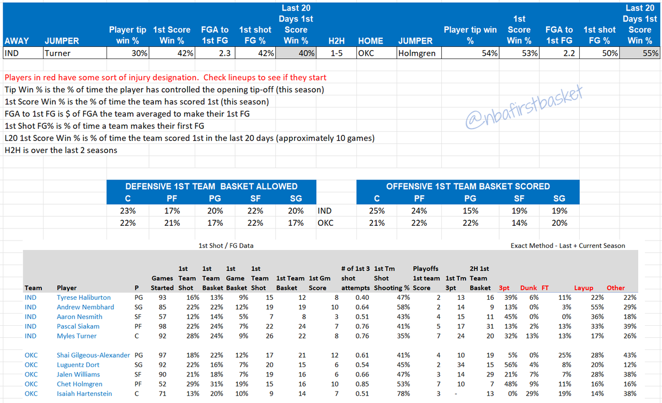Select the gray 55% Last 20 Days cell

coord(640,54)
